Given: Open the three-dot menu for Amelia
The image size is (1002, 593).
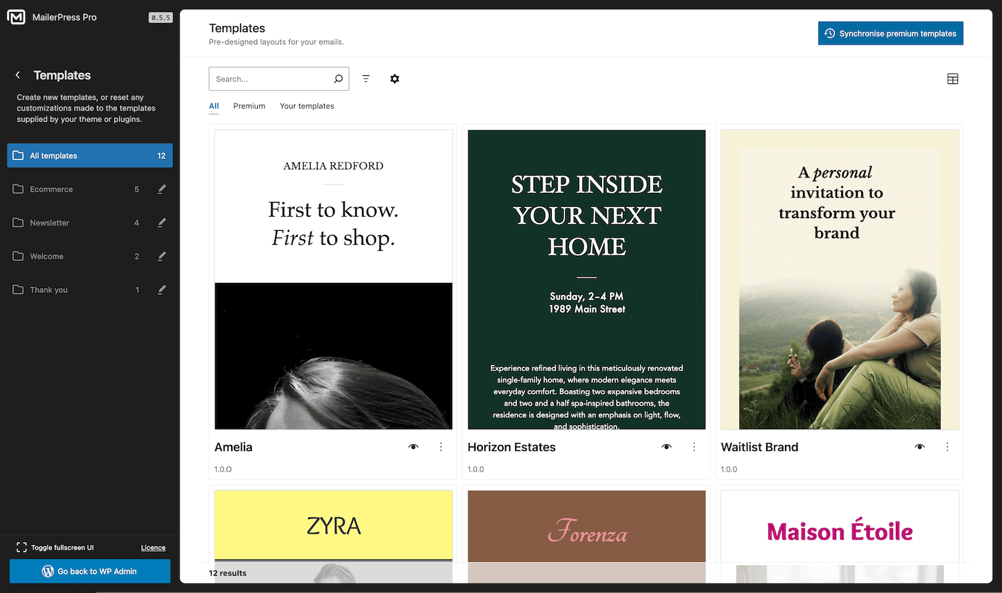Looking at the screenshot, I should point(441,446).
